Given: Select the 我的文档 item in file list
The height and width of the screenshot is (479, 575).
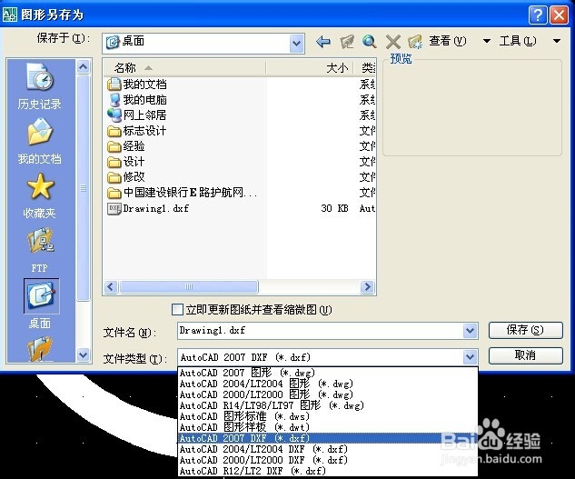Looking at the screenshot, I should point(144,85).
